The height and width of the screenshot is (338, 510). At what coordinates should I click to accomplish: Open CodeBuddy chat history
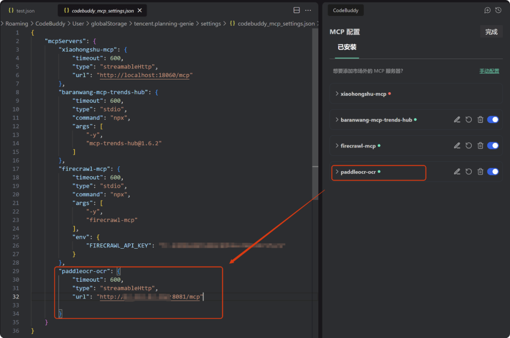tap(498, 10)
